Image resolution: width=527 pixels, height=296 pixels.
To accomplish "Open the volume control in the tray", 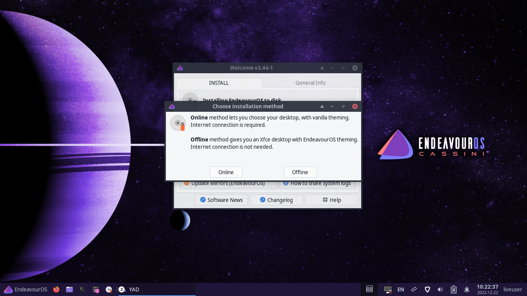I will coord(441,289).
